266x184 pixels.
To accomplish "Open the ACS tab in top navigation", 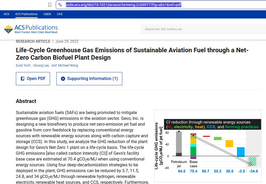I will (x=6, y=14).
